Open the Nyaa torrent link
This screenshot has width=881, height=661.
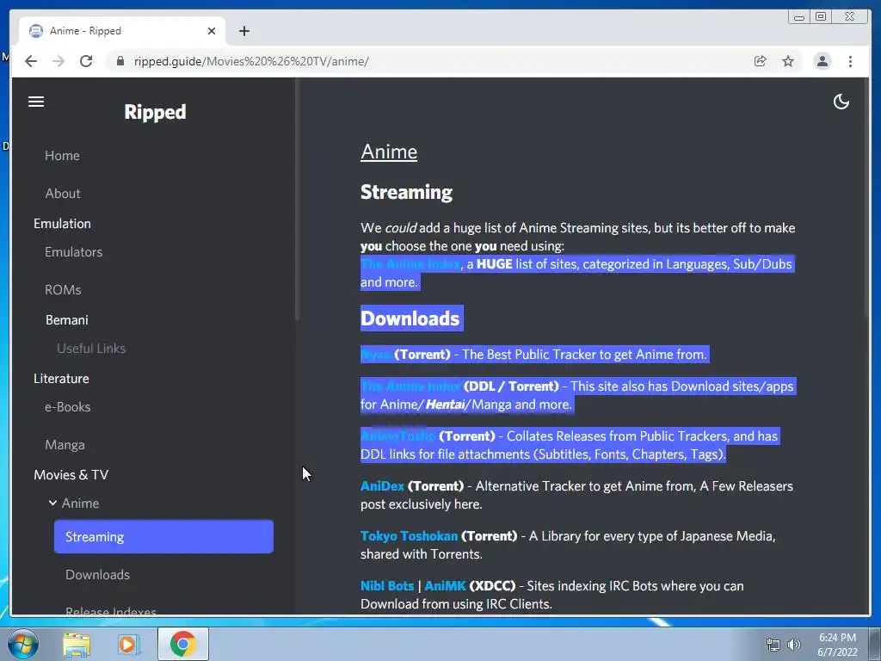pos(375,355)
